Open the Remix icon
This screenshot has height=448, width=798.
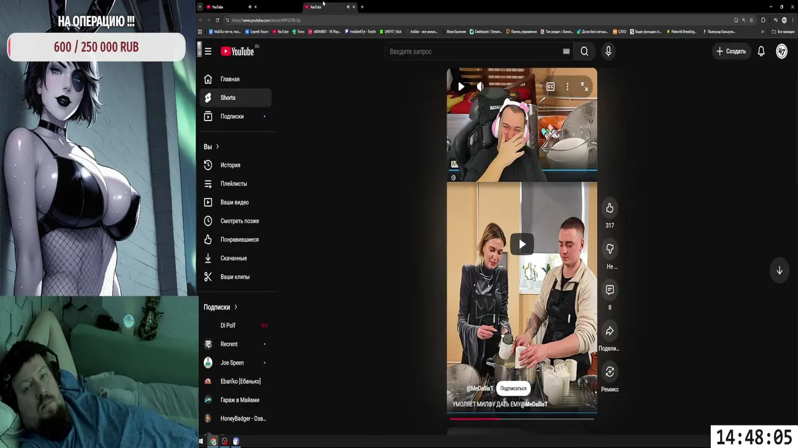coord(610,371)
